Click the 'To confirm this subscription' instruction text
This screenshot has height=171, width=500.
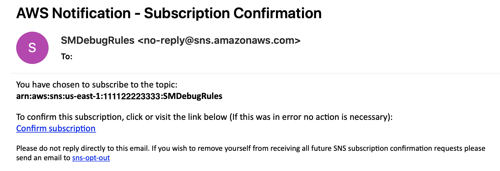(205, 117)
